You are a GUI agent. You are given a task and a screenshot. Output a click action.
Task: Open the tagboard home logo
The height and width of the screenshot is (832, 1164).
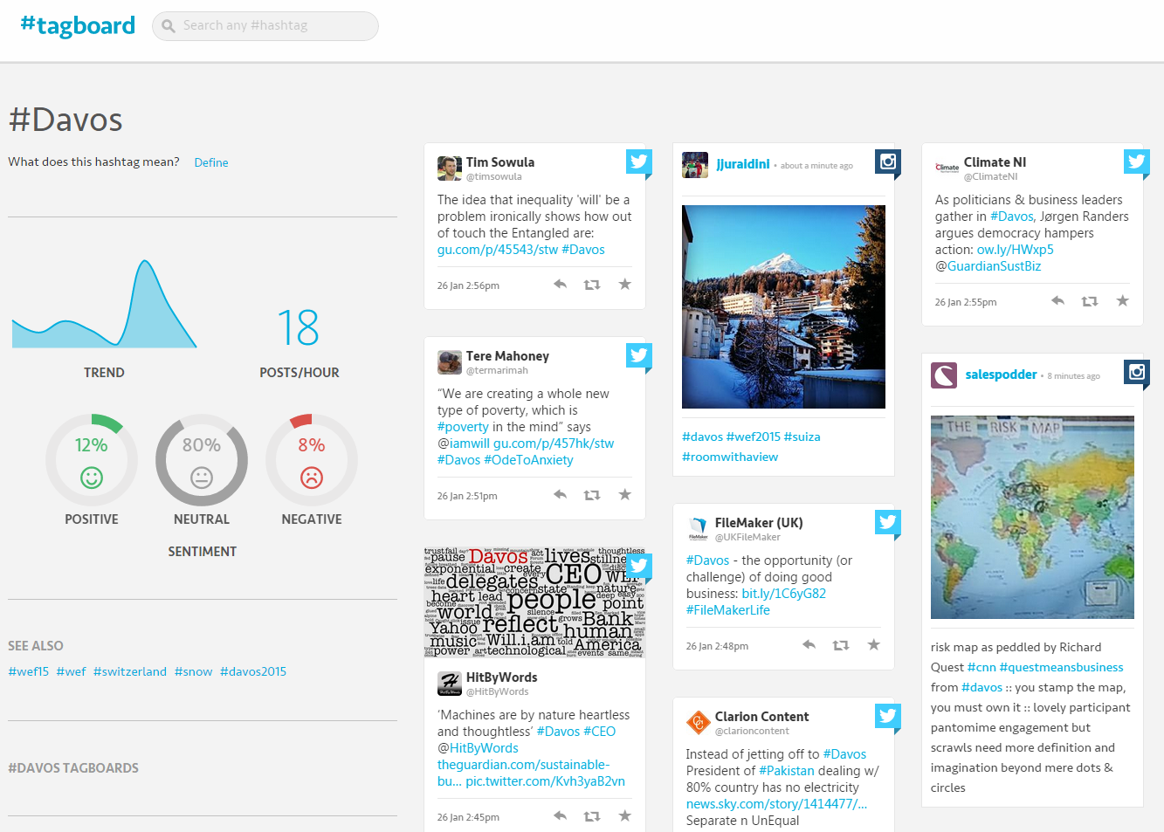tap(78, 25)
